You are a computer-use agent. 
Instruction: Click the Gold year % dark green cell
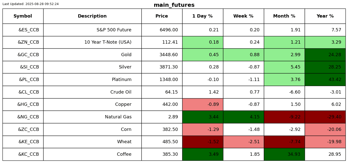[325, 55]
